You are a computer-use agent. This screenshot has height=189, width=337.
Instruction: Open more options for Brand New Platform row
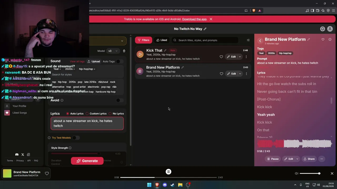point(246,74)
